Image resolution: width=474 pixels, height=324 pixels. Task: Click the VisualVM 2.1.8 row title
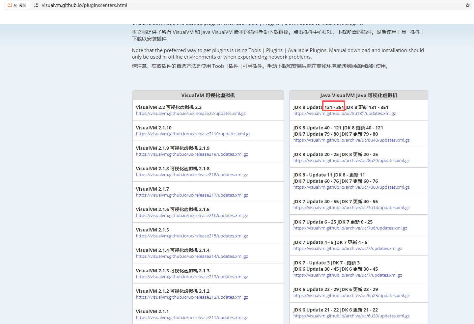point(173,169)
